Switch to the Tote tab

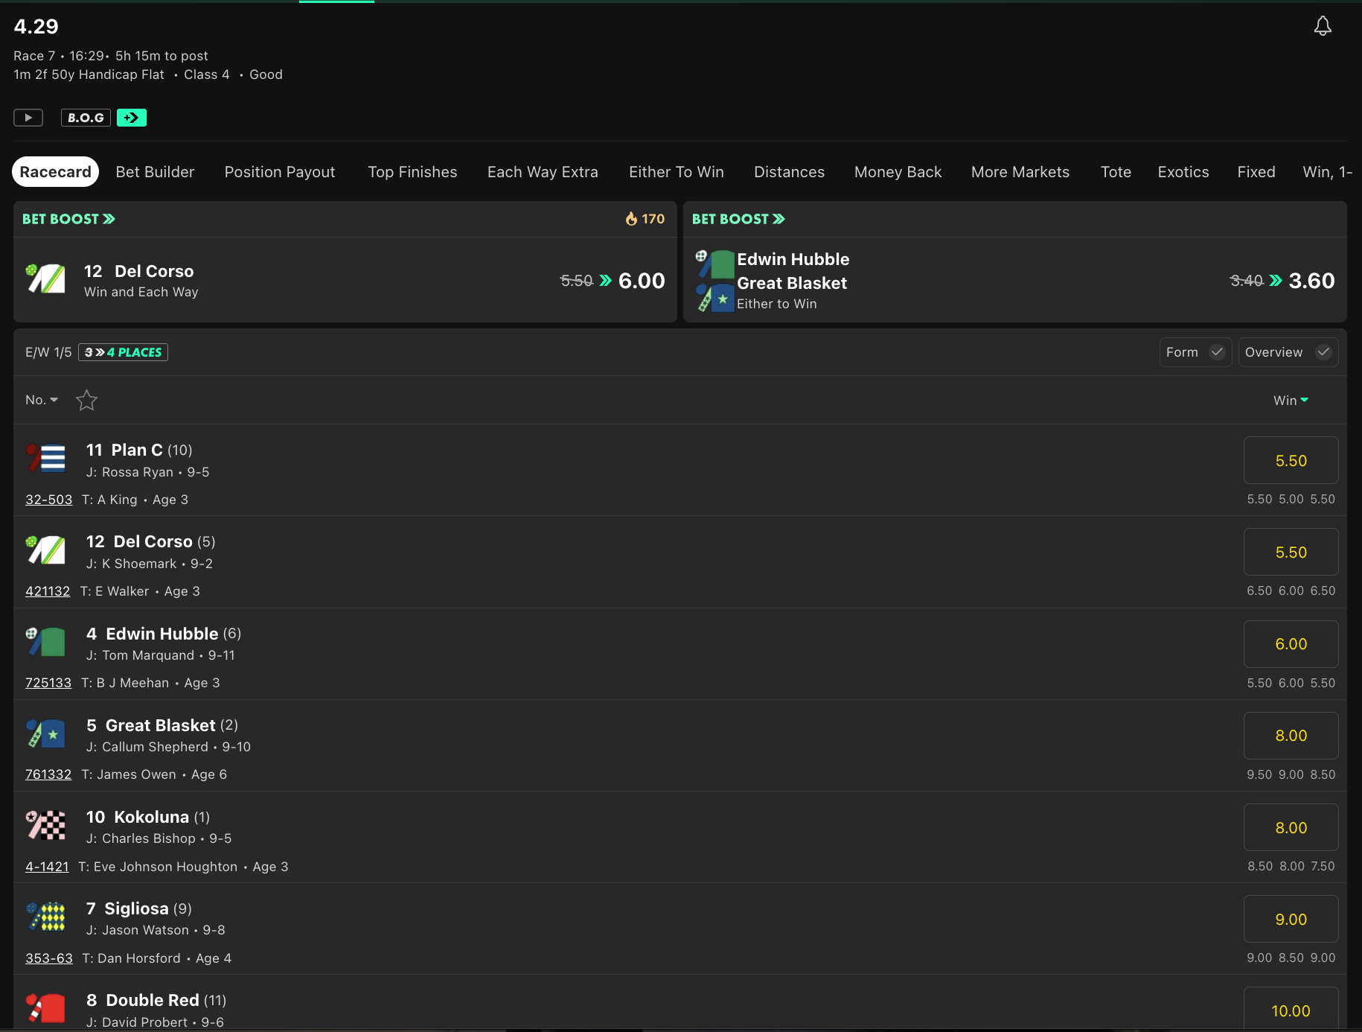pyautogui.click(x=1116, y=172)
